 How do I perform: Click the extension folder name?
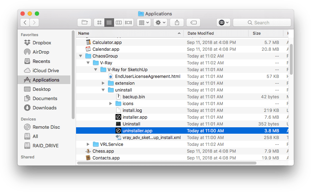(125, 83)
